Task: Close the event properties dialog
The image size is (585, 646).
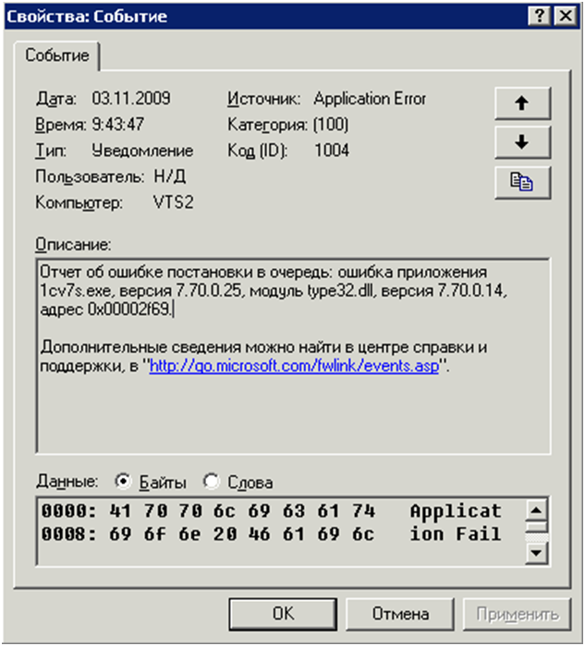Action: click(563, 16)
